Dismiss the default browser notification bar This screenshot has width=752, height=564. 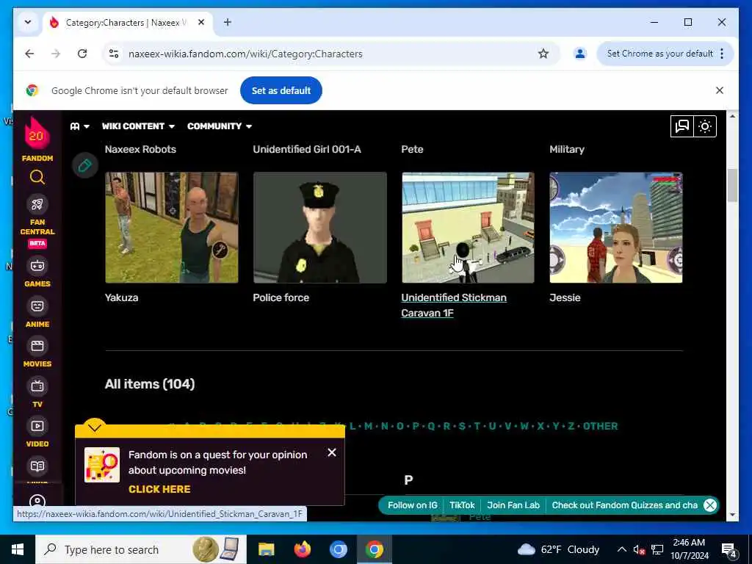720,90
